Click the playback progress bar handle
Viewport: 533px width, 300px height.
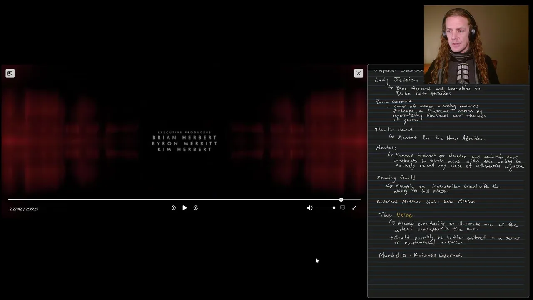[341, 200]
